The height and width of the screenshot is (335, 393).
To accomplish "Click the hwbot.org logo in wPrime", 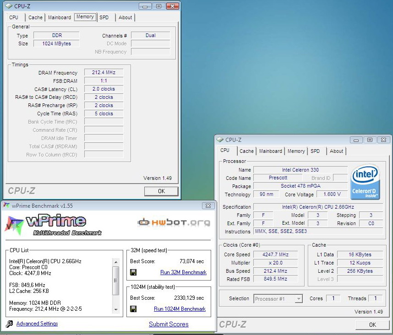I will (x=174, y=222).
